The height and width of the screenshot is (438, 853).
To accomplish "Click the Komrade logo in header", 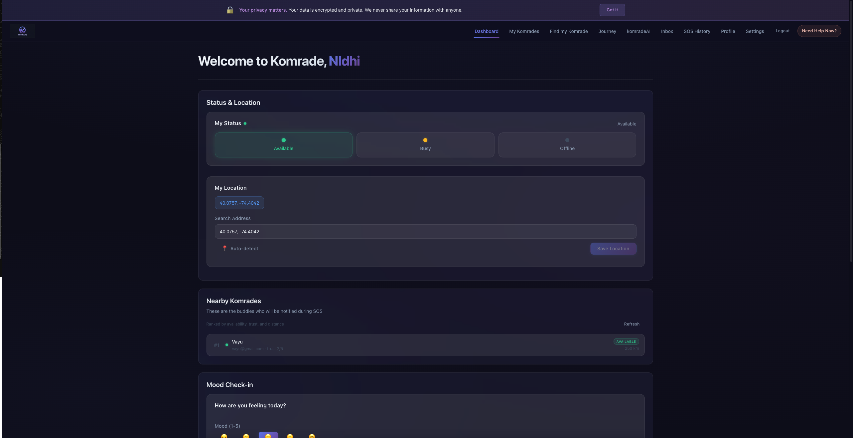I will tap(22, 31).
